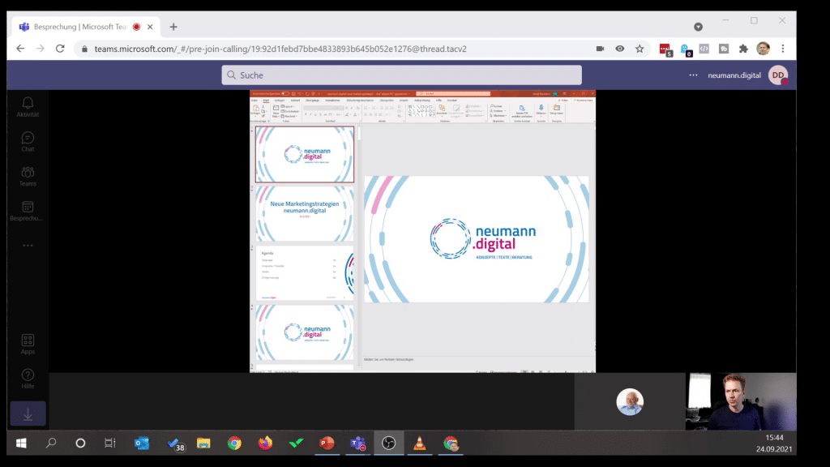Screen dimensions: 830x467
Task: Click the browser forward arrow
Action: tap(41, 49)
